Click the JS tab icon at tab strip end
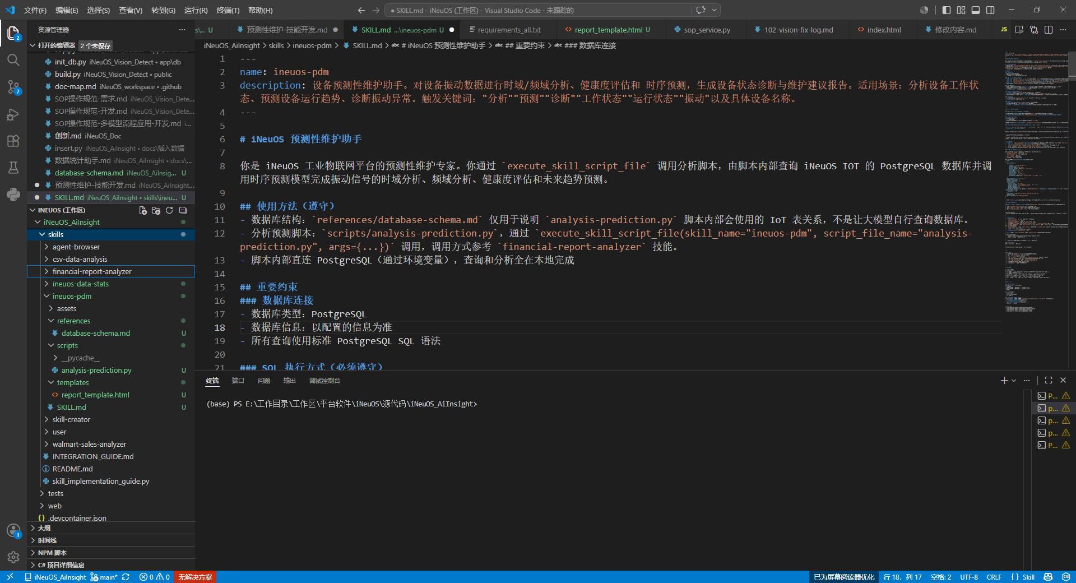The height and width of the screenshot is (583, 1076). coord(1004,30)
